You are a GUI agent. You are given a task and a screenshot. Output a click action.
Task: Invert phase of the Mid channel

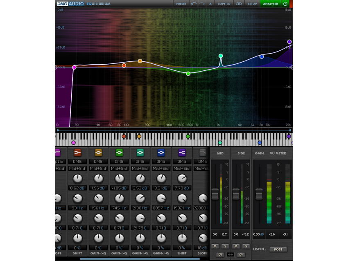(220, 255)
